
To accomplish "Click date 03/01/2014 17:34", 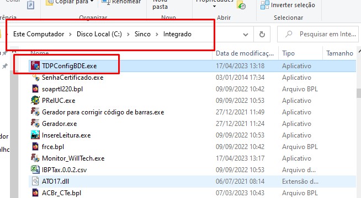I will pyautogui.click(x=240, y=78).
